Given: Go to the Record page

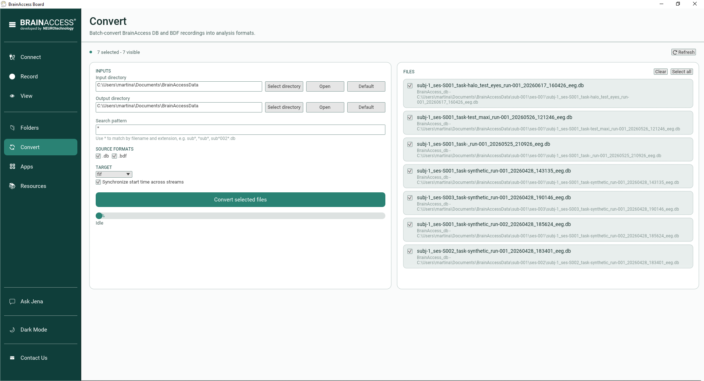Looking at the screenshot, I should click(41, 77).
